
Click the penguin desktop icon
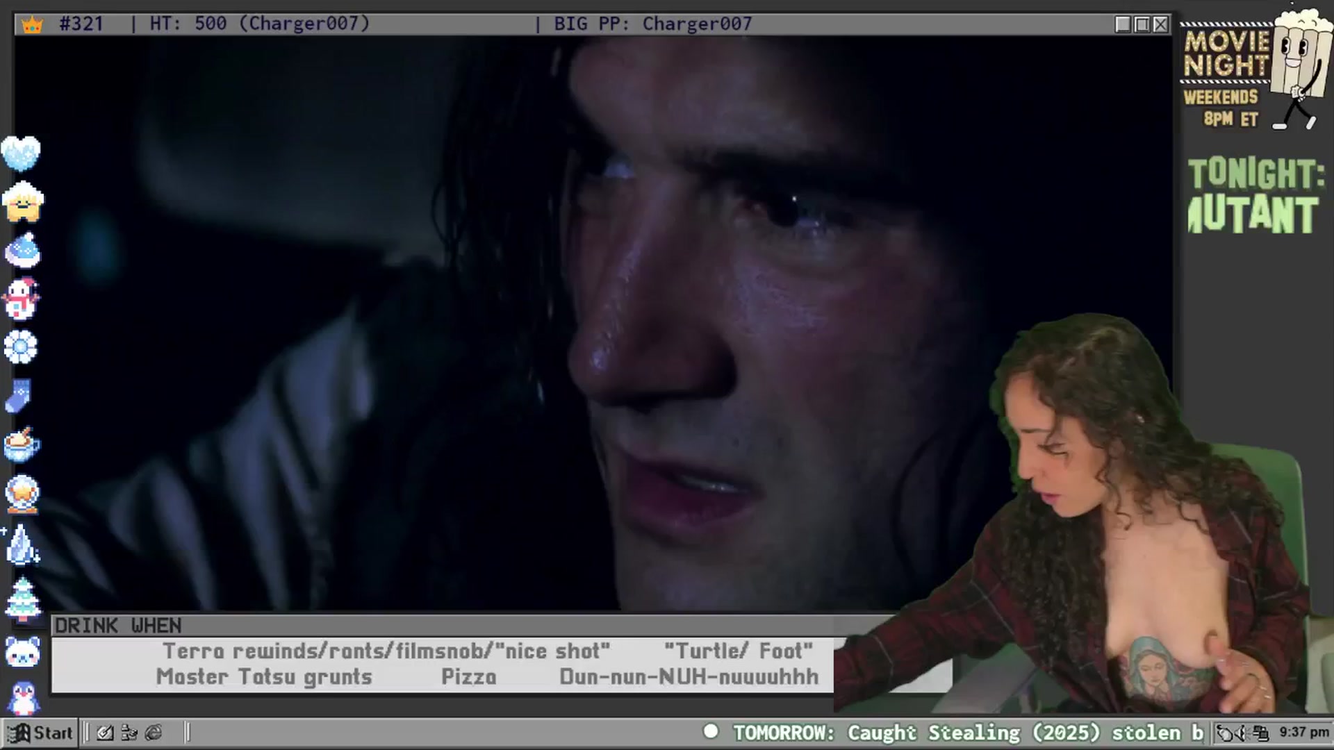tap(23, 698)
